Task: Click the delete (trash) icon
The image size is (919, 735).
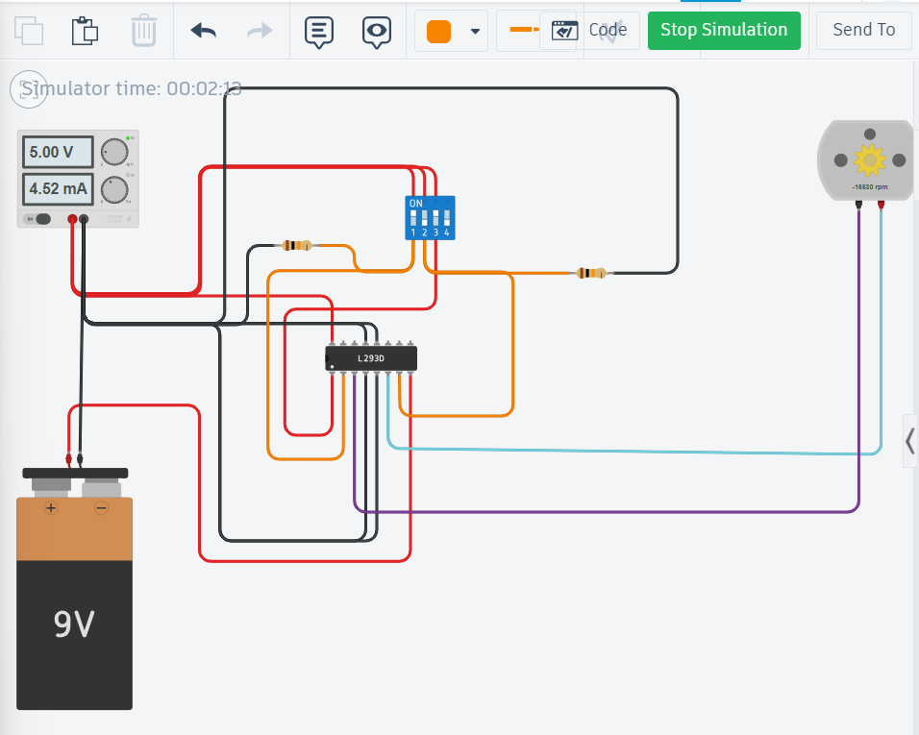Action: tap(144, 30)
